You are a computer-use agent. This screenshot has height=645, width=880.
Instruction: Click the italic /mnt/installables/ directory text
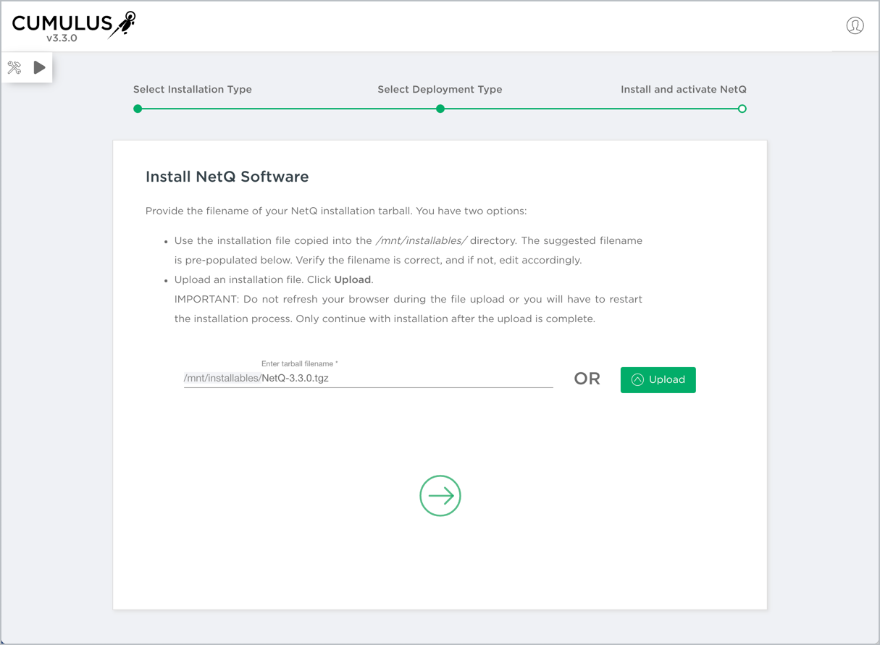pyautogui.click(x=421, y=240)
